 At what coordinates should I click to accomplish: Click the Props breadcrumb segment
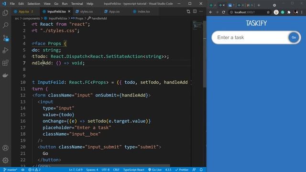pyautogui.click(x=79, y=18)
